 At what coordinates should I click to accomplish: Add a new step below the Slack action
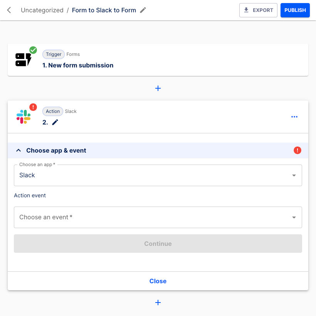[x=158, y=303]
